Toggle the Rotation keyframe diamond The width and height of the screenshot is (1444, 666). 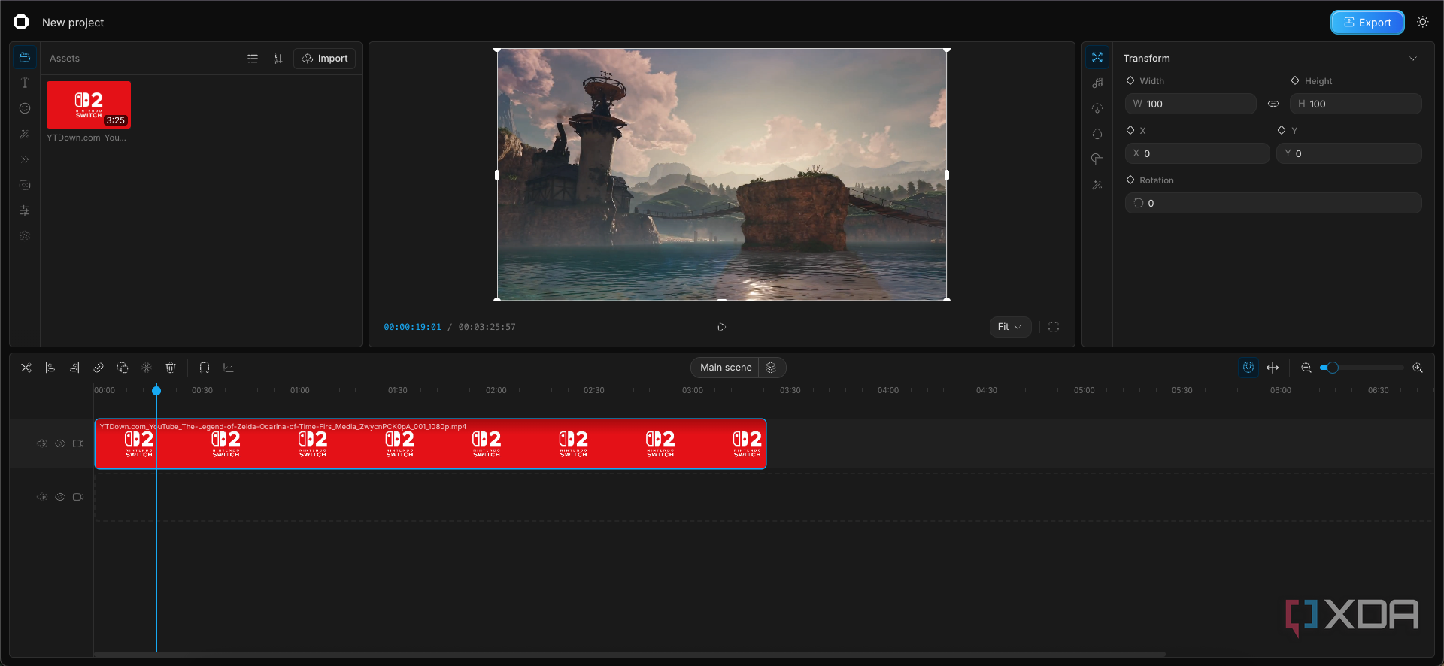click(x=1130, y=180)
